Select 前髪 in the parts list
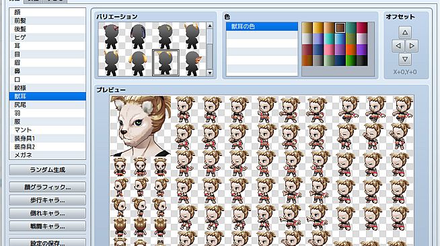 [x=47, y=20]
